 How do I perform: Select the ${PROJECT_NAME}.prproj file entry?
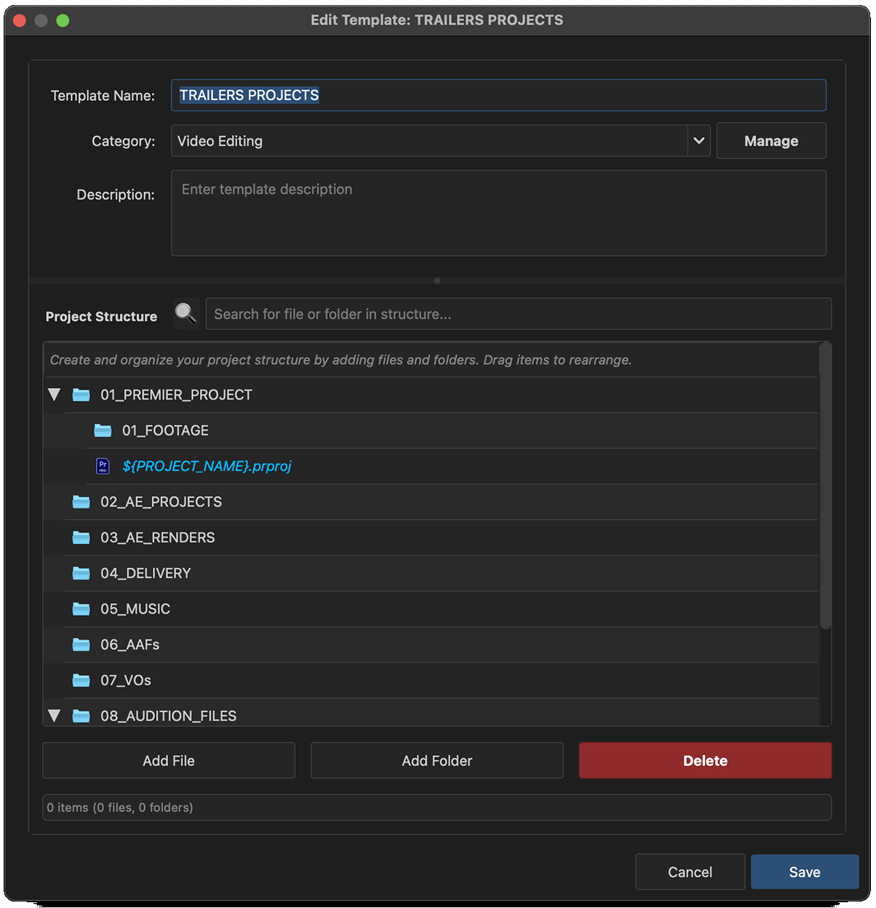(206, 466)
